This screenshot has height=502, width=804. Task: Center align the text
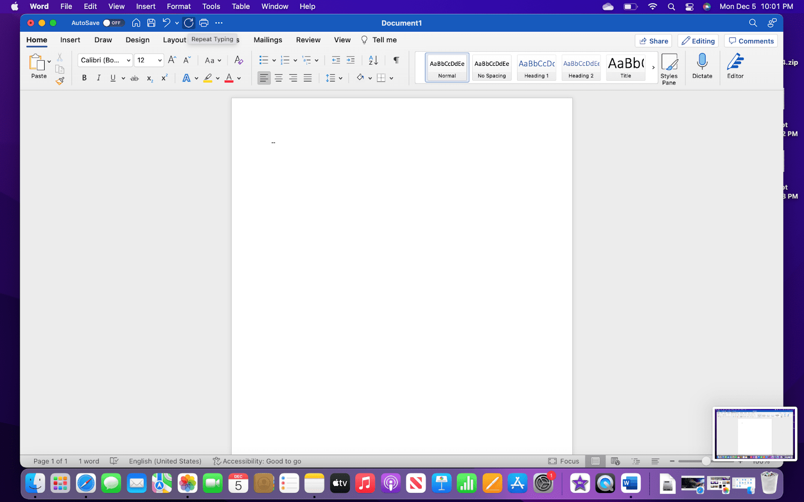tap(278, 78)
